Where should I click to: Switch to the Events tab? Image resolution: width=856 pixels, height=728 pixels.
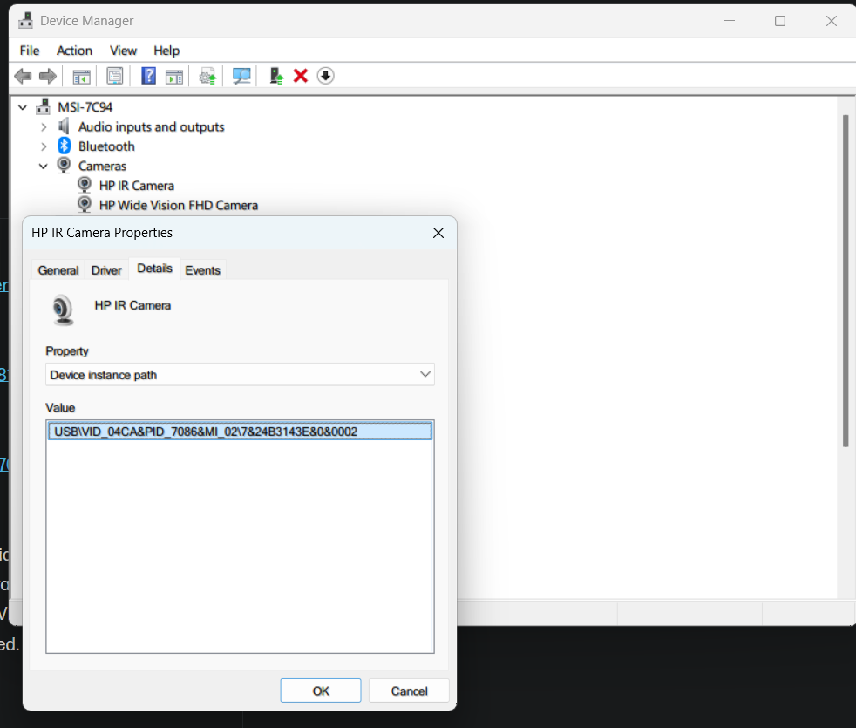pyautogui.click(x=202, y=270)
